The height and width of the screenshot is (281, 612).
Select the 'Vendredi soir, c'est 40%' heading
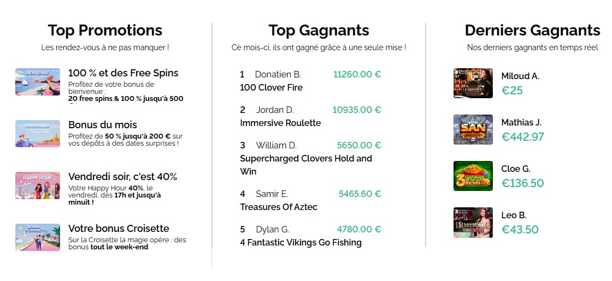tap(122, 177)
